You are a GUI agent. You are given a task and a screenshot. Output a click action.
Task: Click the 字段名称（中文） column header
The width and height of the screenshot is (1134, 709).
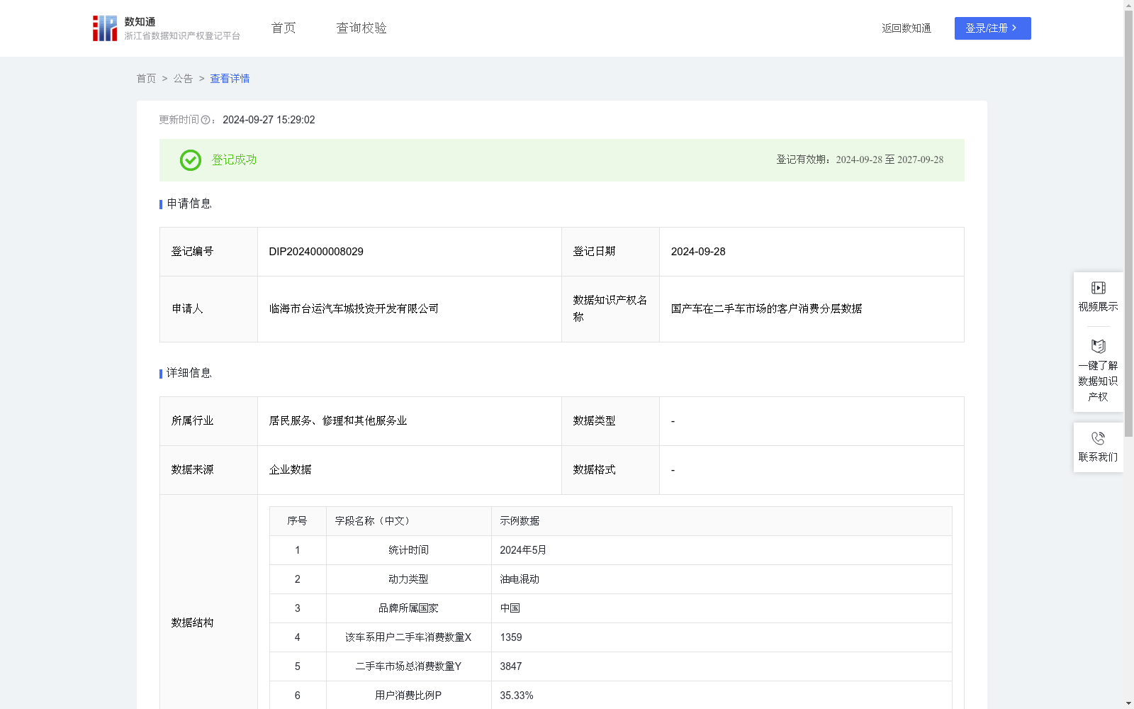(x=409, y=521)
